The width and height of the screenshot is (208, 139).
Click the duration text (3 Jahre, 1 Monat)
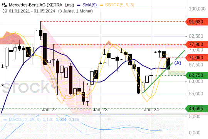click(x=75, y=11)
